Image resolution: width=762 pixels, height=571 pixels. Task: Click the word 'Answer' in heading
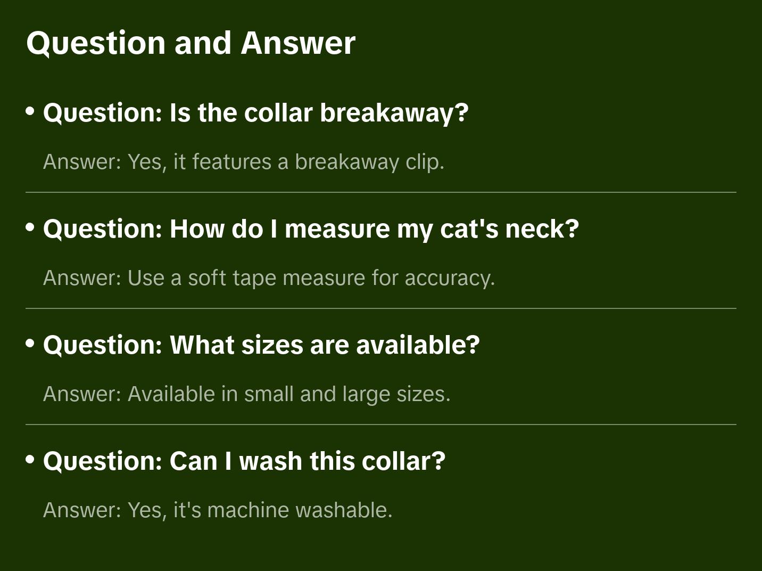coord(298,43)
